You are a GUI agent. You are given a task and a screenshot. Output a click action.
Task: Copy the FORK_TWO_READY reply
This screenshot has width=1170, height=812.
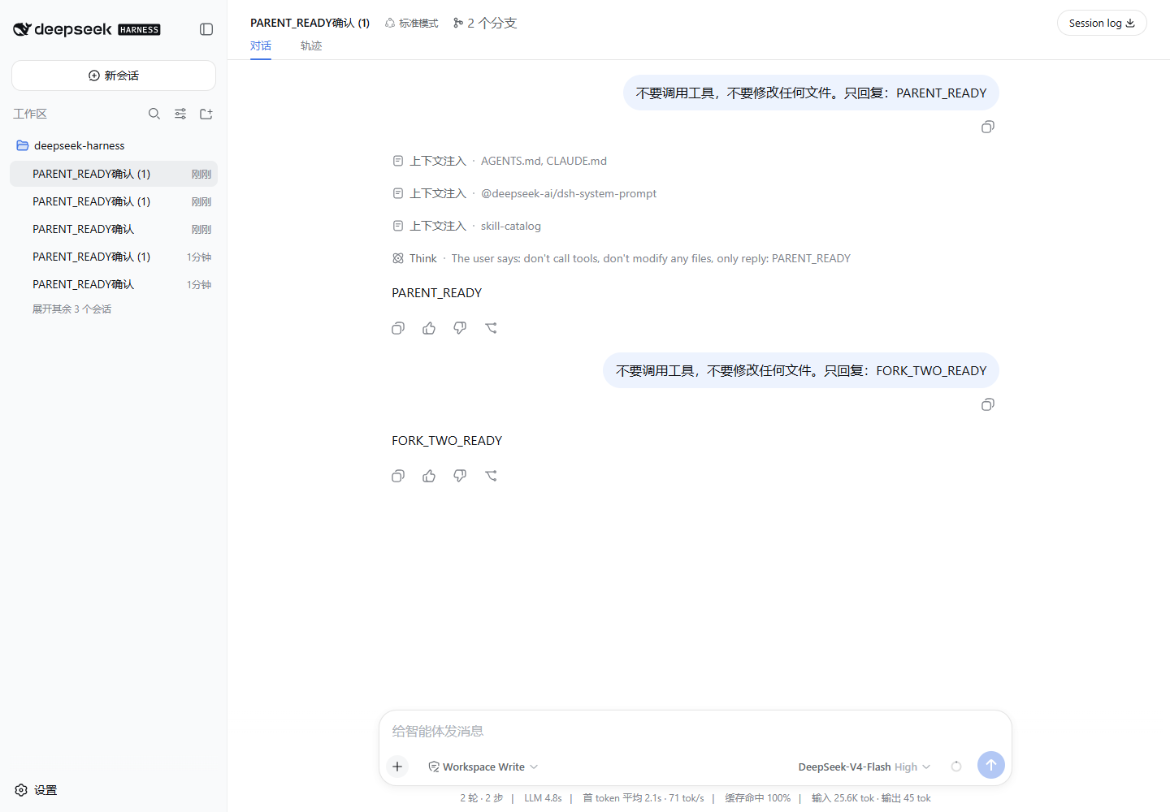398,476
